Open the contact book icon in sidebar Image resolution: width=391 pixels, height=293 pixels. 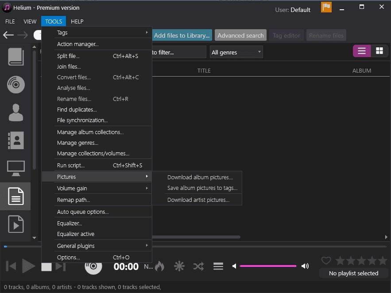pyautogui.click(x=15, y=140)
